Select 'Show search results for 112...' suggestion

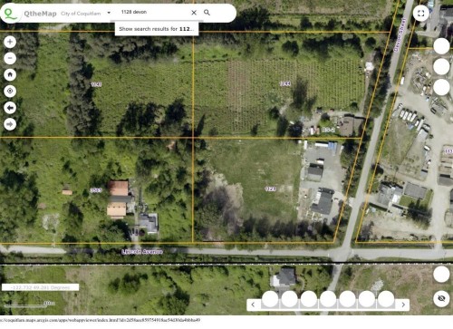point(157,29)
